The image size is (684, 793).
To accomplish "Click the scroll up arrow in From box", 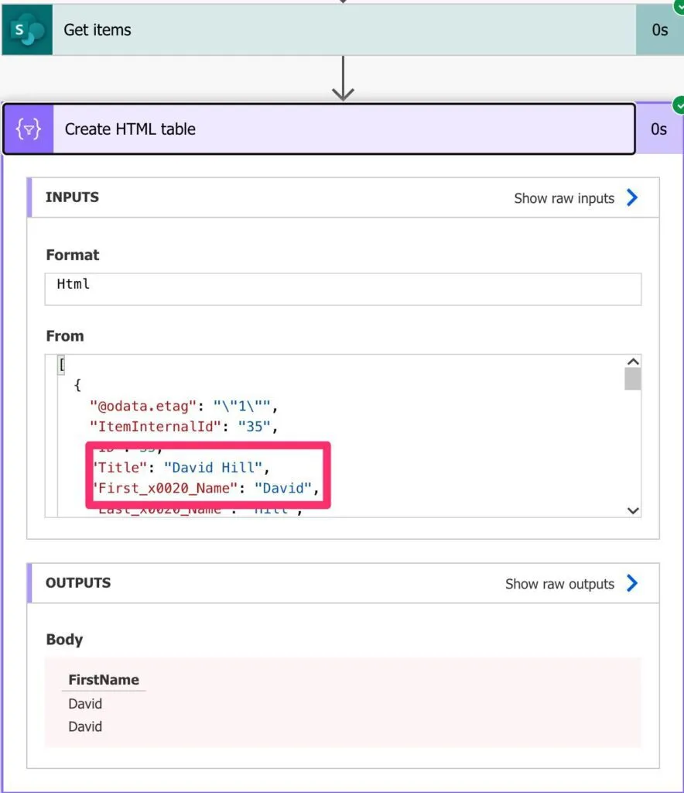I will tap(632, 362).
